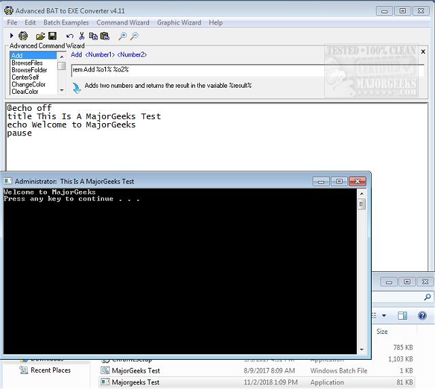Click the 'pause' line in editor

click(x=20, y=133)
